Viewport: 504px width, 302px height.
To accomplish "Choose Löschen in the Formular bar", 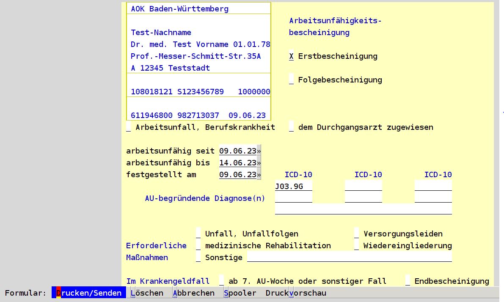I will tap(147, 293).
